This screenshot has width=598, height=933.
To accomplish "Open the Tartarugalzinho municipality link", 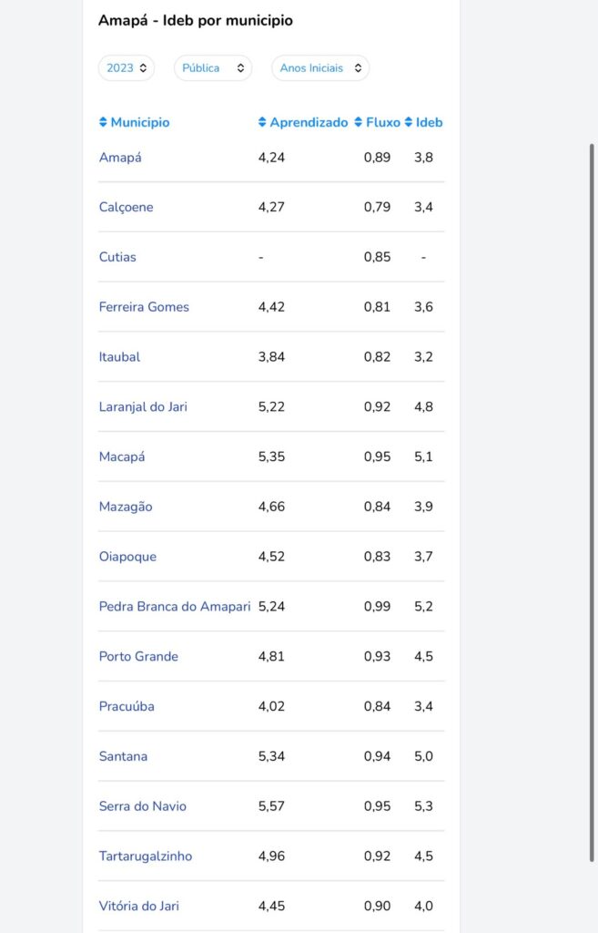I will coord(146,856).
